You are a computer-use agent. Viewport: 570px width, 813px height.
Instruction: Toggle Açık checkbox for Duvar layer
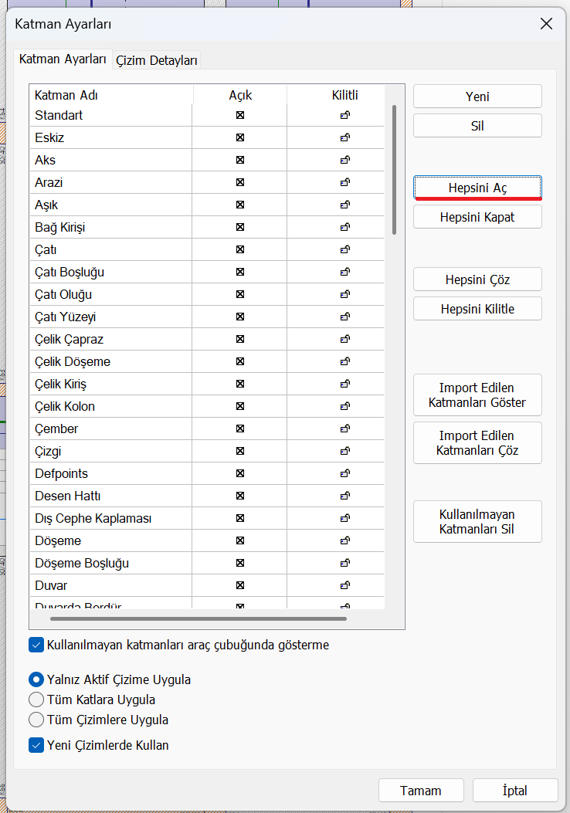[240, 585]
